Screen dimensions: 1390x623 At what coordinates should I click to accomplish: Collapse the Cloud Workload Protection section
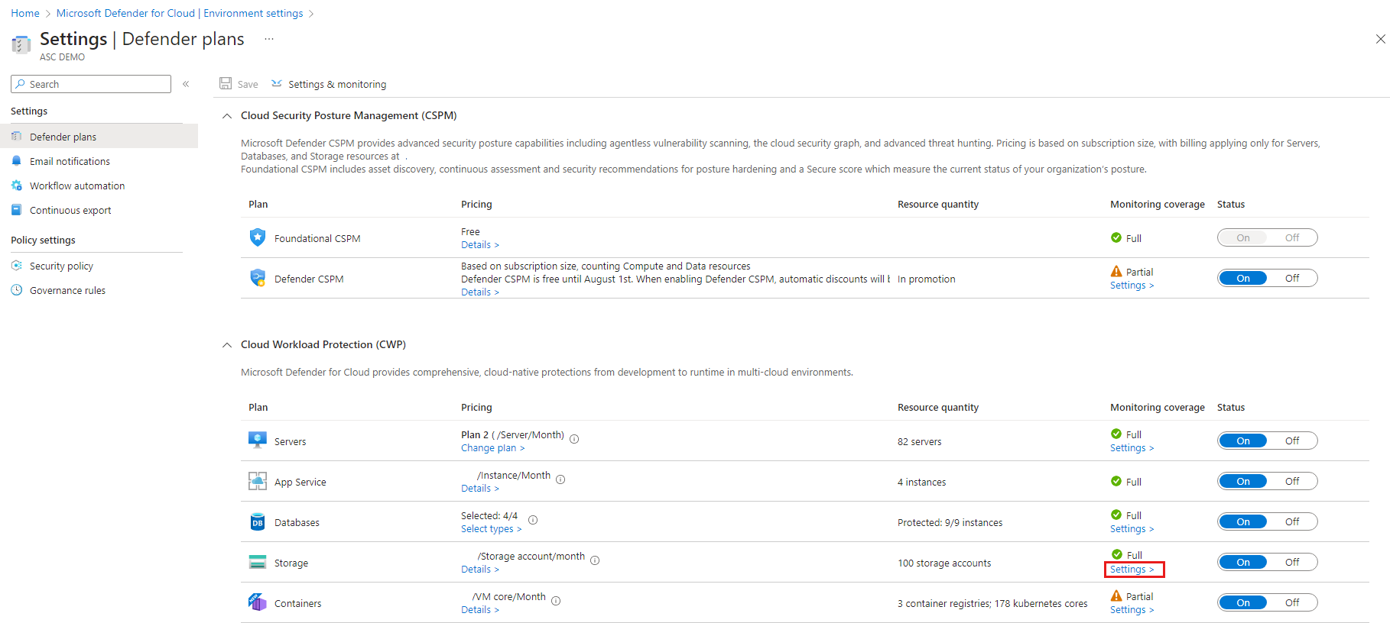(x=226, y=345)
